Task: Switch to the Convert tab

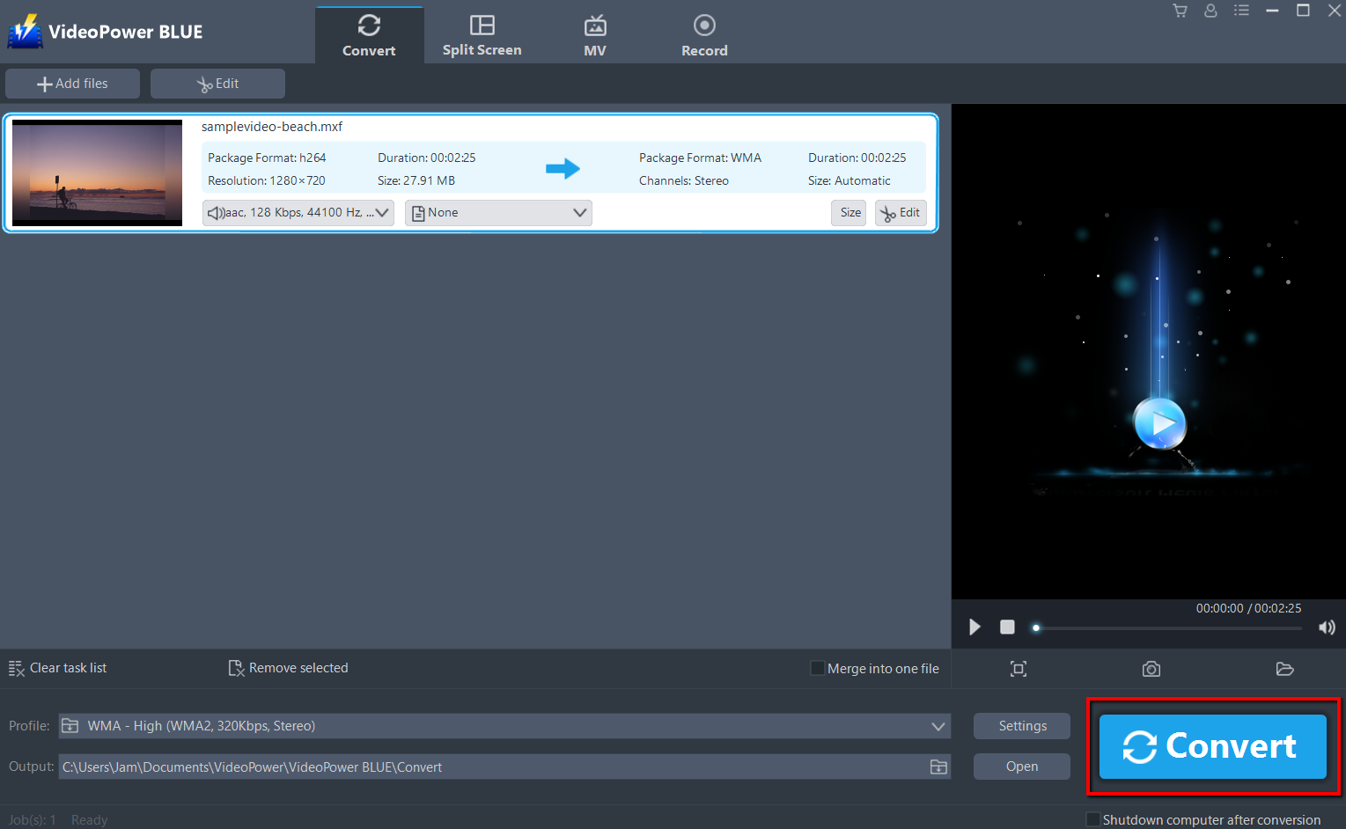Action: point(369,35)
